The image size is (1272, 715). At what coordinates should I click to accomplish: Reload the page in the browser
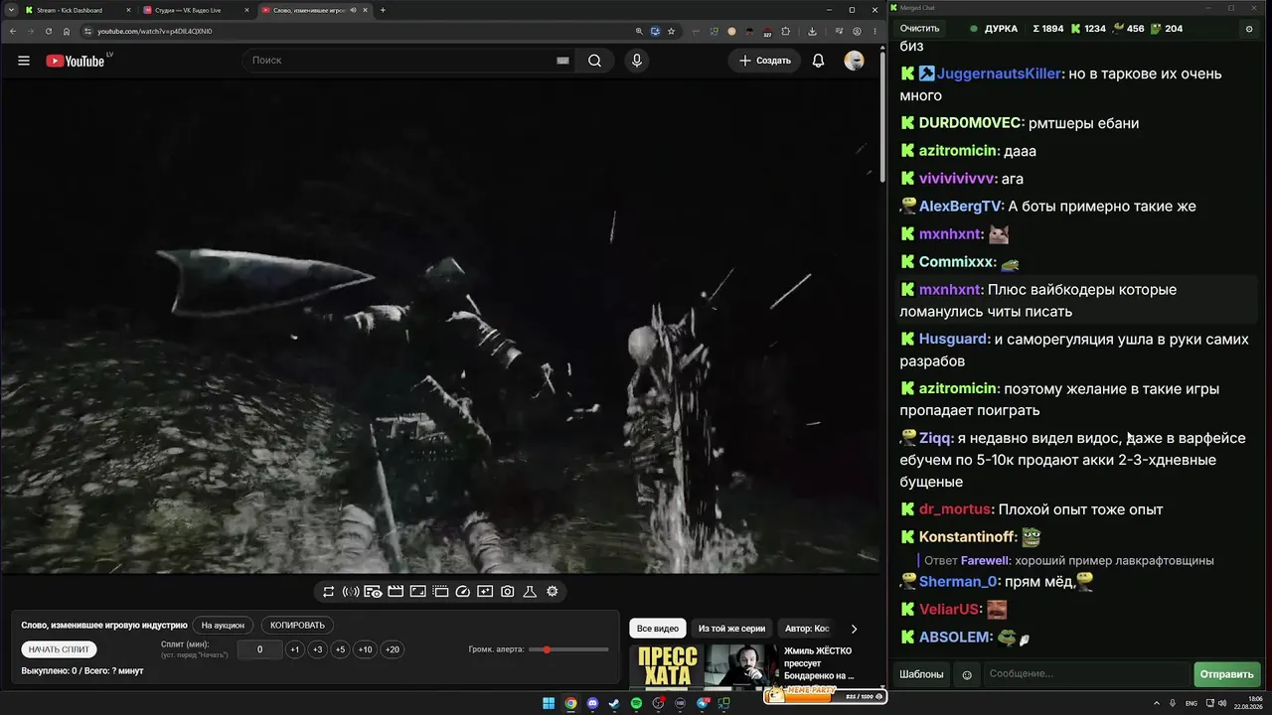click(48, 31)
